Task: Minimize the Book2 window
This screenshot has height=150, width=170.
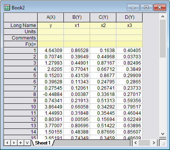Action: (x=133, y=7)
